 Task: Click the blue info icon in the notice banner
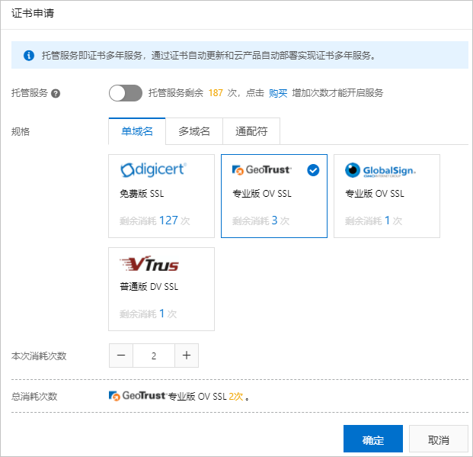point(29,55)
